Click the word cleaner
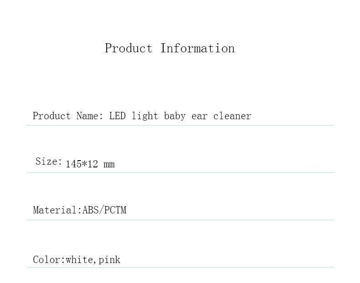This screenshot has width=360, height=283. (x=232, y=116)
